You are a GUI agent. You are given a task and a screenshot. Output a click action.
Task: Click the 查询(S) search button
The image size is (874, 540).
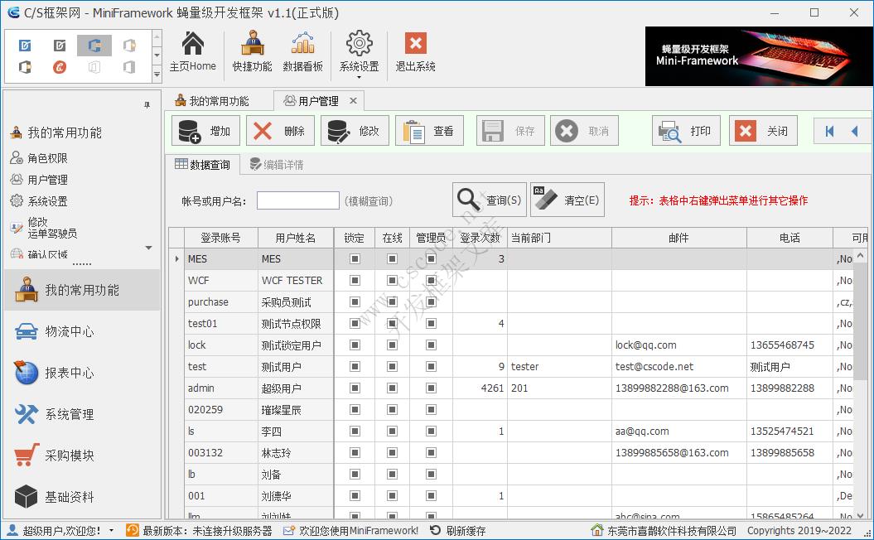pos(489,199)
